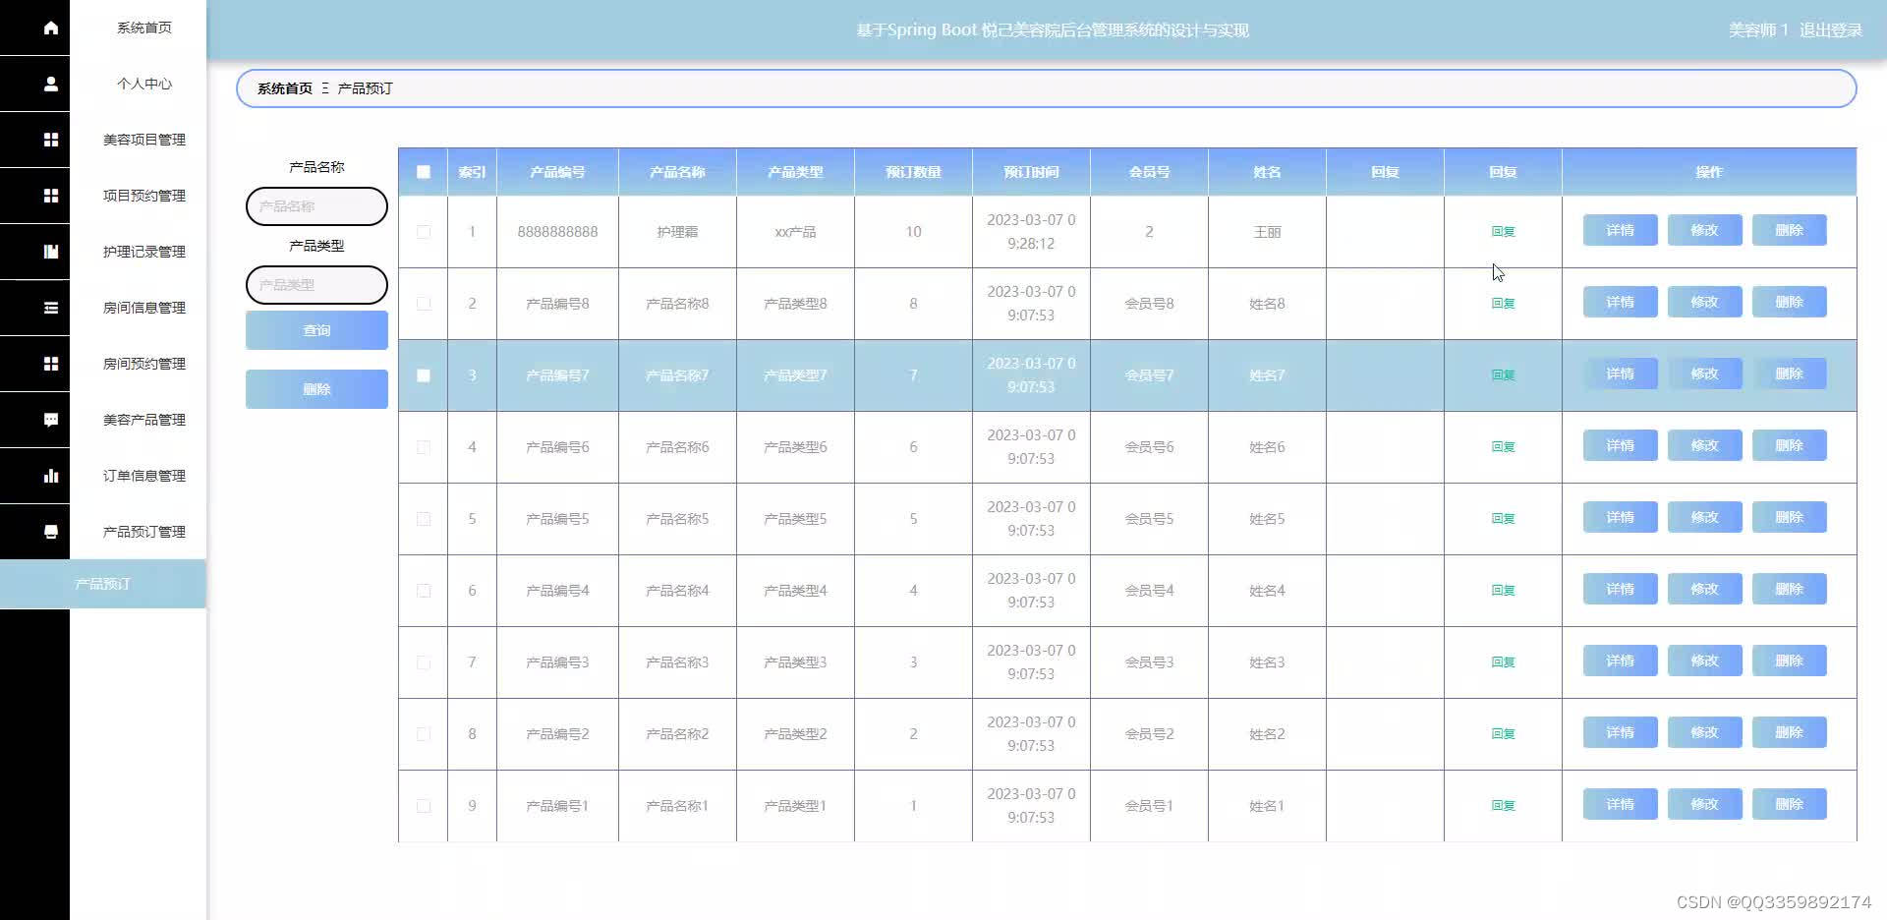Viewport: 1887px width, 920px height.
Task: Click the cup icon beside 产品预订管理
Action: click(51, 532)
